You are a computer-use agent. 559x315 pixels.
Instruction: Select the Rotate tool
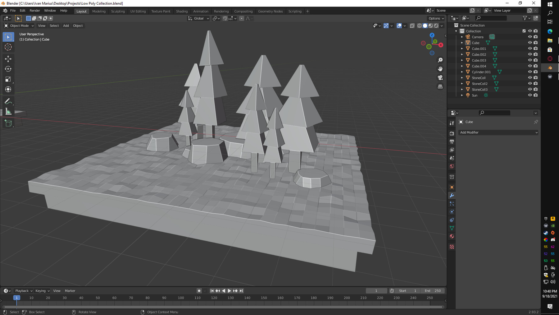tap(8, 69)
